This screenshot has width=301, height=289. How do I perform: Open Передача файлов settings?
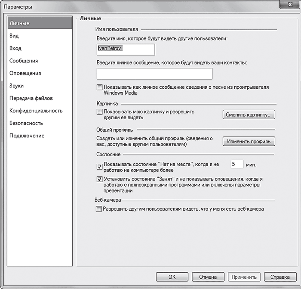click(31, 98)
